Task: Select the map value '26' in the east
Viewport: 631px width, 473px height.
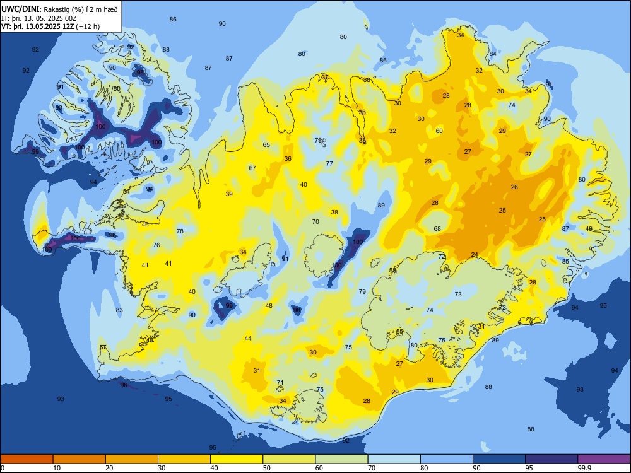Action: [x=514, y=187]
